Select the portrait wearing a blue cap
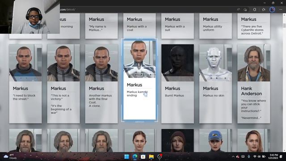The image size is (286, 161). (x=215, y=140)
